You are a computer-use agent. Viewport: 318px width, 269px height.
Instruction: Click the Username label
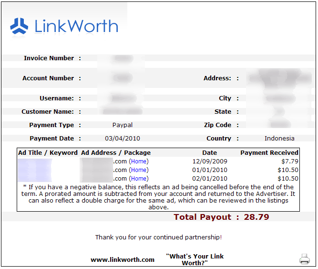pyautogui.click(x=57, y=98)
